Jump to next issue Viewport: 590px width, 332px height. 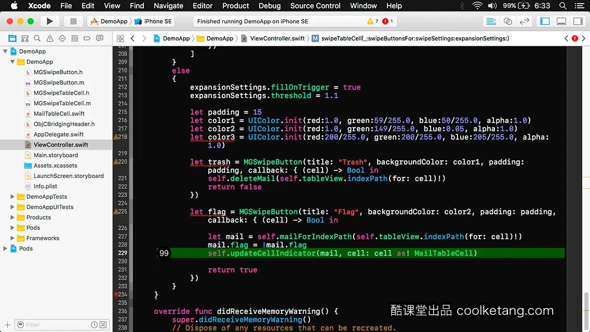pyautogui.click(x=584, y=38)
